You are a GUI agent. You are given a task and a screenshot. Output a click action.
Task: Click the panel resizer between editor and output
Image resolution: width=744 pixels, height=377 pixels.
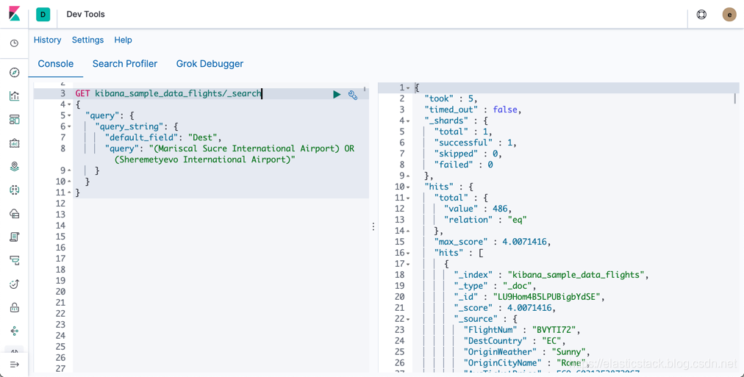tap(373, 226)
